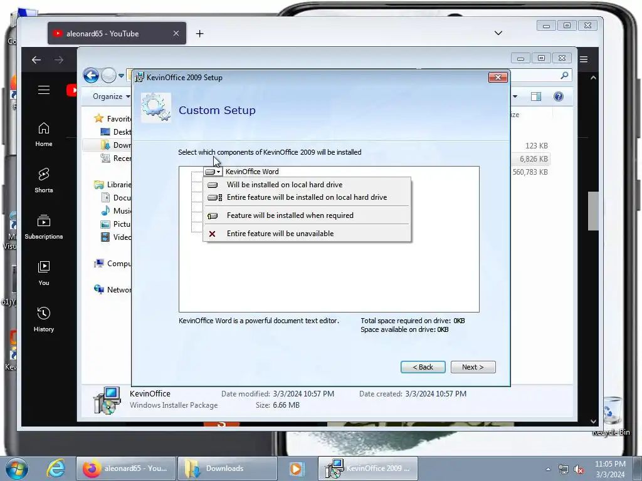
Task: Select the 123 KB file row
Action: tap(536, 145)
